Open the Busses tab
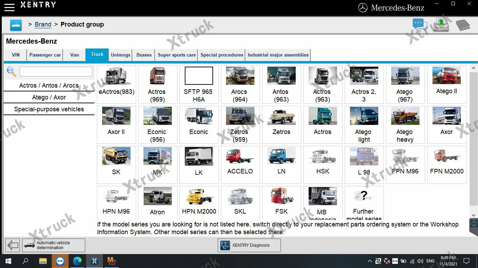The width and height of the screenshot is (478, 268). (x=144, y=55)
